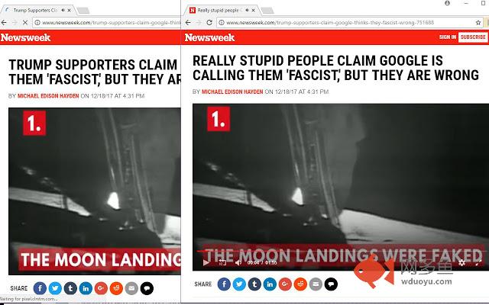Seek along the video progress bar

[341, 251]
